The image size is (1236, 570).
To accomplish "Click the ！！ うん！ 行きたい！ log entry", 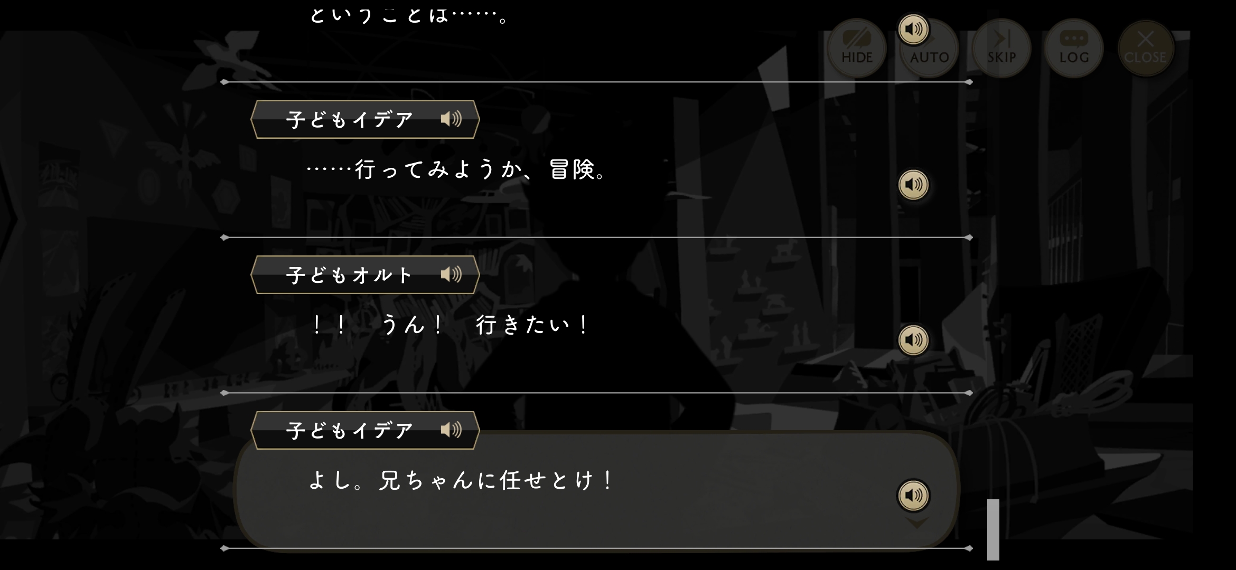I will tap(596, 316).
